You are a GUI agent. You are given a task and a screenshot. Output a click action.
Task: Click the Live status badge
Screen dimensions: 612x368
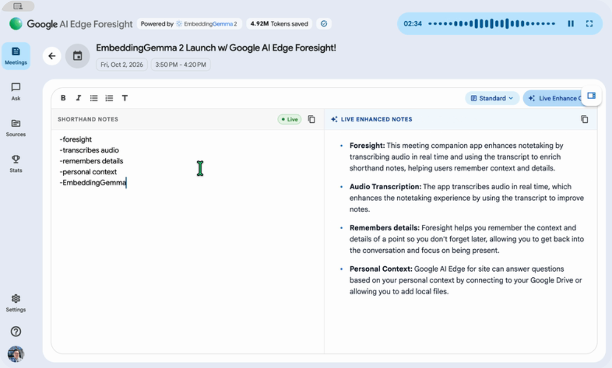coord(289,119)
